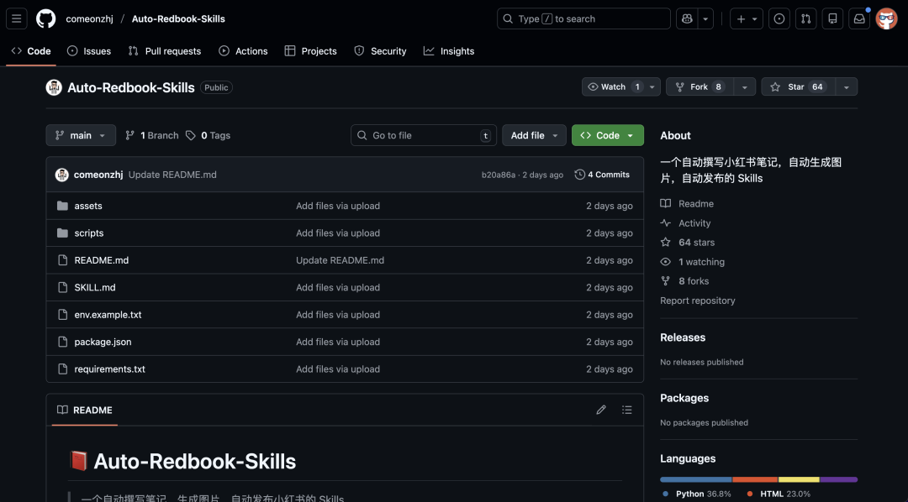The height and width of the screenshot is (502, 908).
Task: Click your profile avatar
Action: (887, 18)
